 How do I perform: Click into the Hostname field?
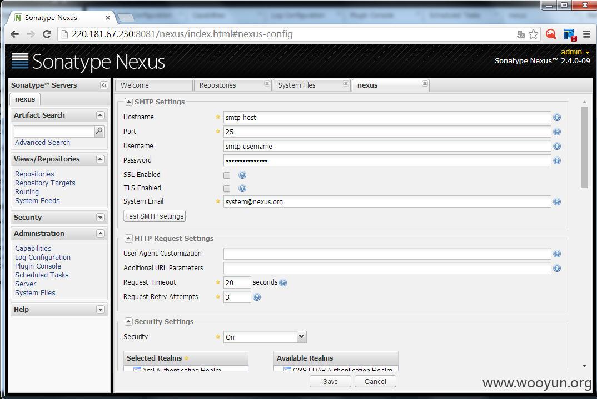pos(387,118)
